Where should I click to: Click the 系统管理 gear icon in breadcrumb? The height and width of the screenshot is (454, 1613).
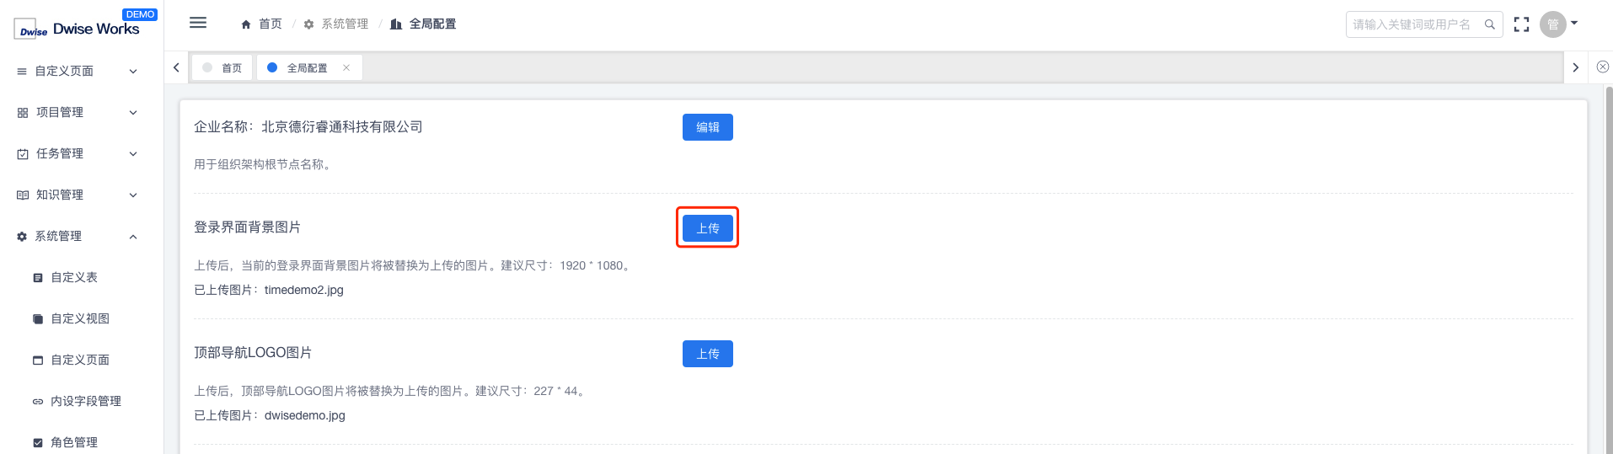click(x=308, y=24)
